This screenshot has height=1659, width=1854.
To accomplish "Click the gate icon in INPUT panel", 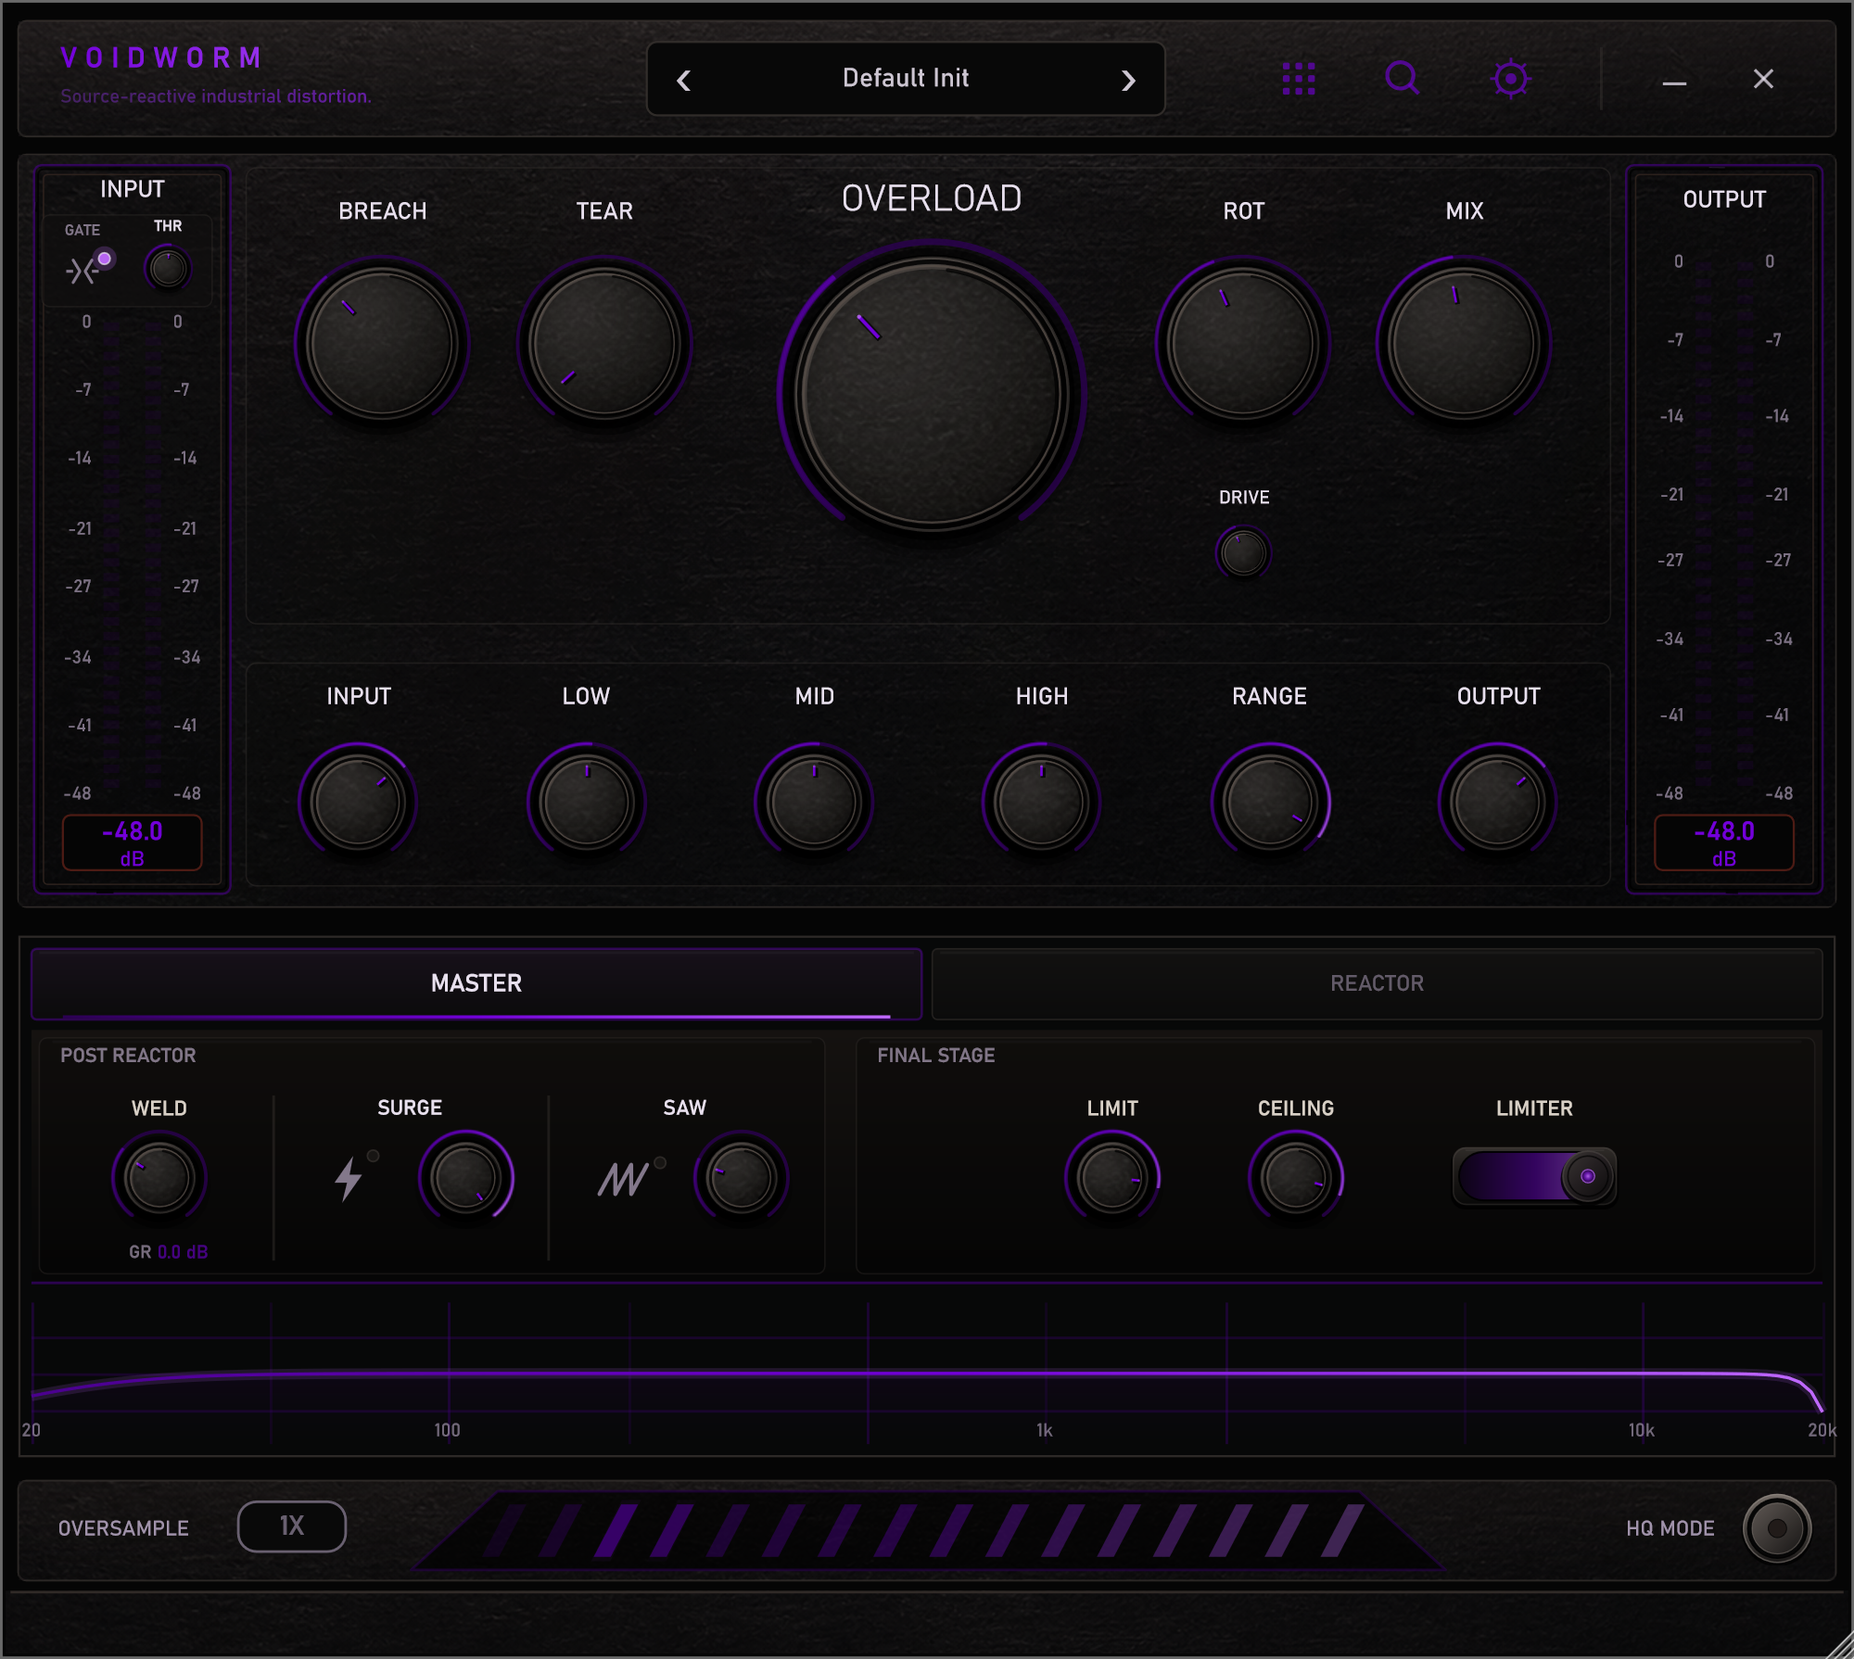I will click(x=82, y=271).
